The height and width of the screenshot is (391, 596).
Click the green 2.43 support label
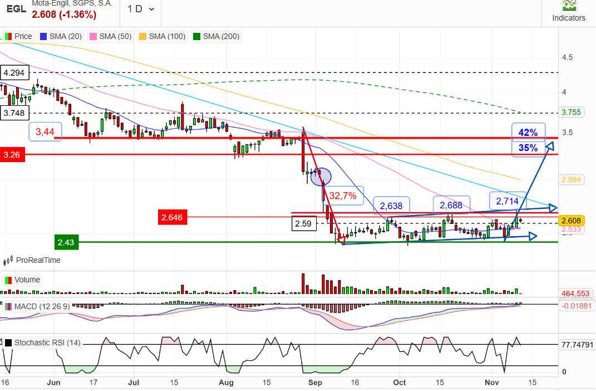[x=66, y=242]
